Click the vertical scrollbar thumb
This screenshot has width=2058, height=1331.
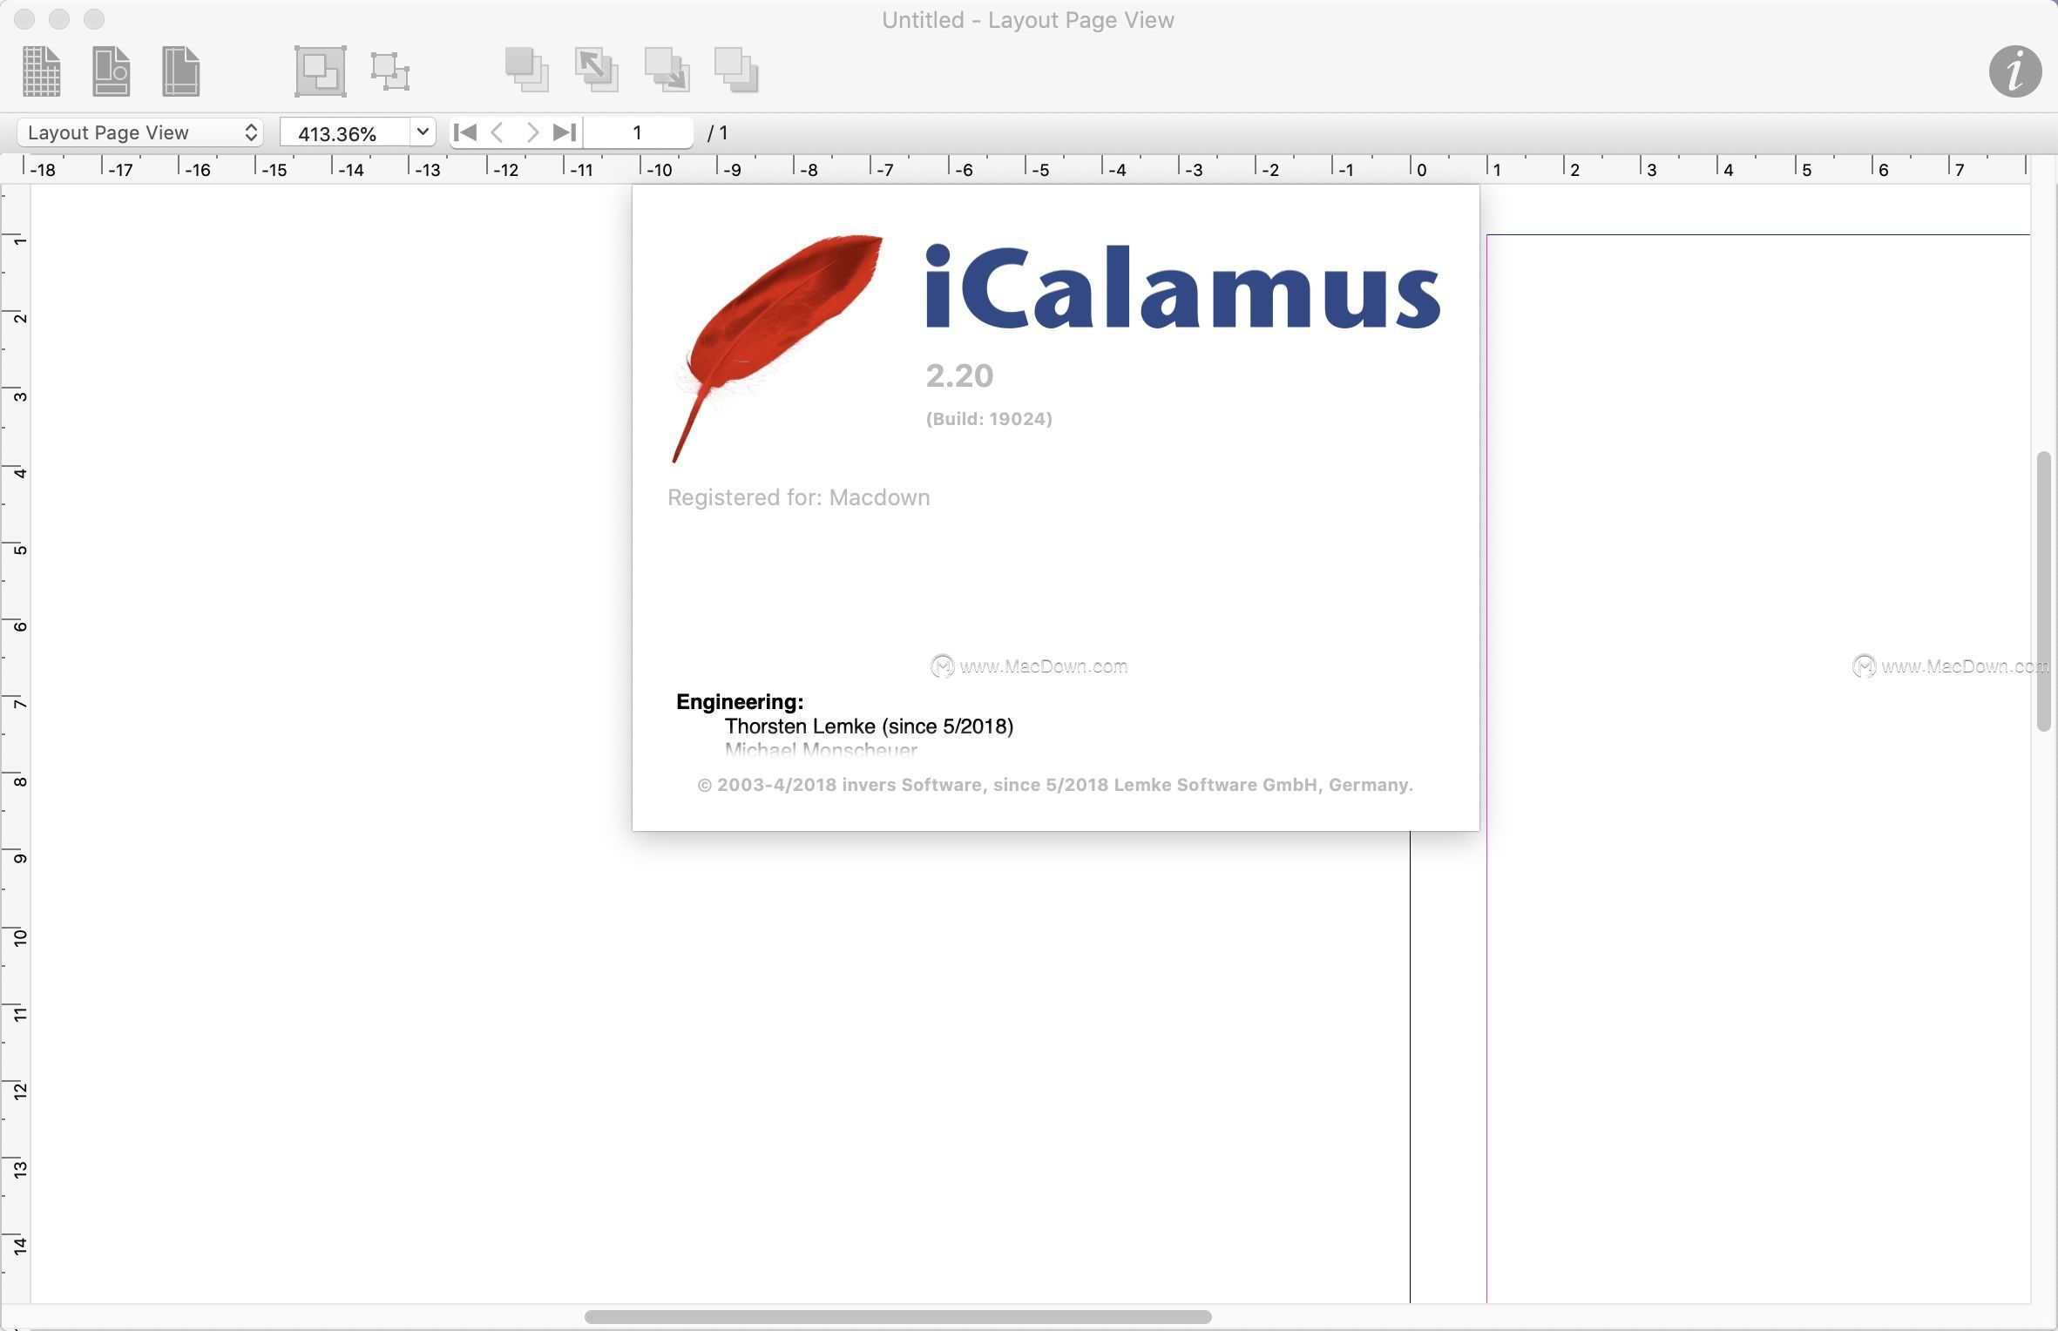coord(2044,591)
